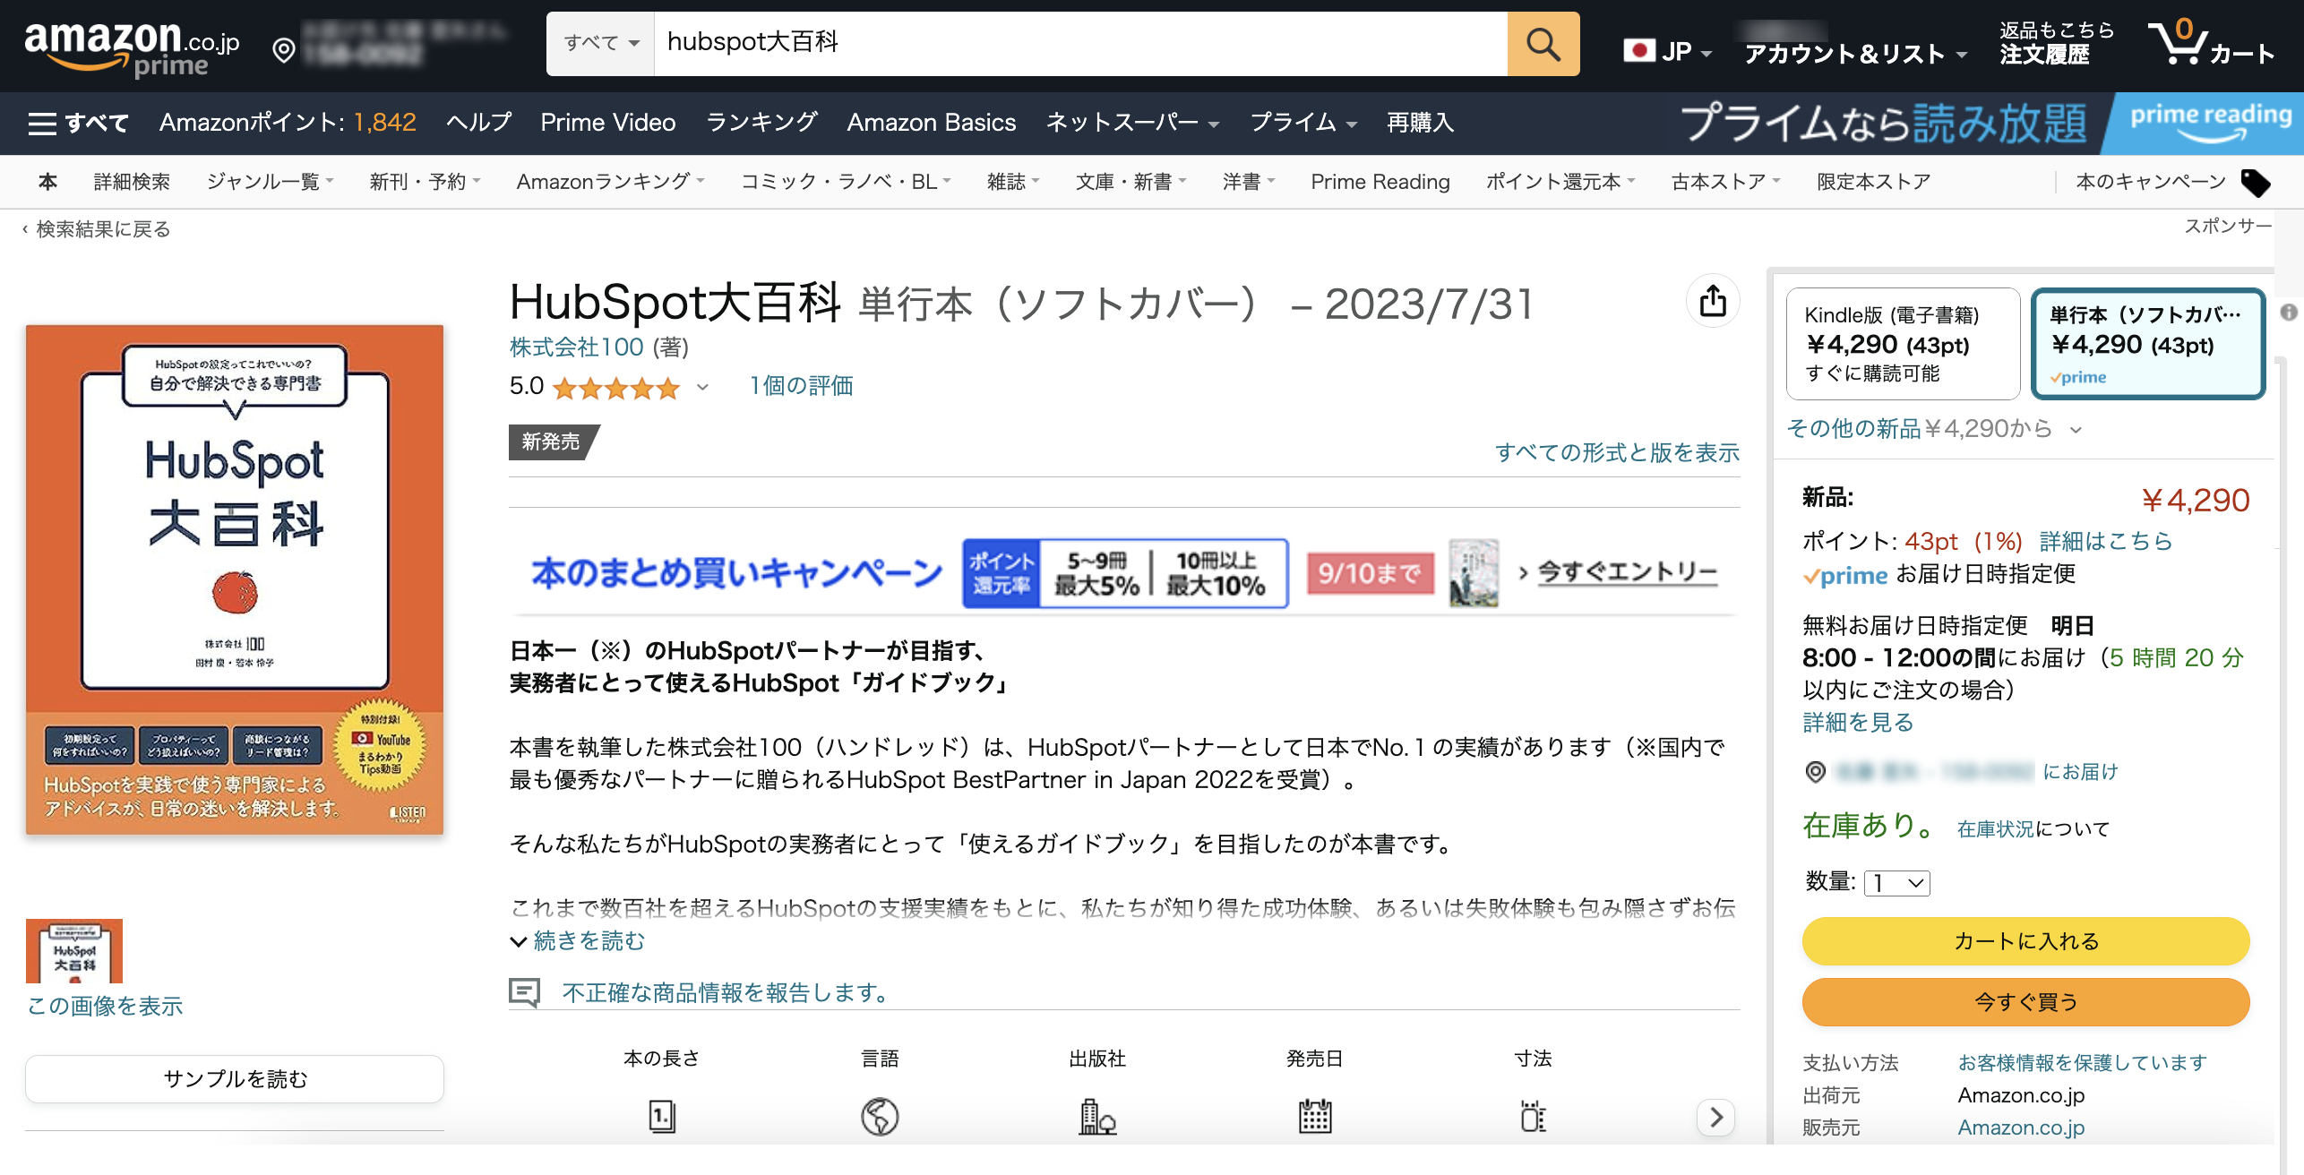The width and height of the screenshot is (2304, 1175).
Task: Click the info icon beside format options
Action: (x=2289, y=312)
